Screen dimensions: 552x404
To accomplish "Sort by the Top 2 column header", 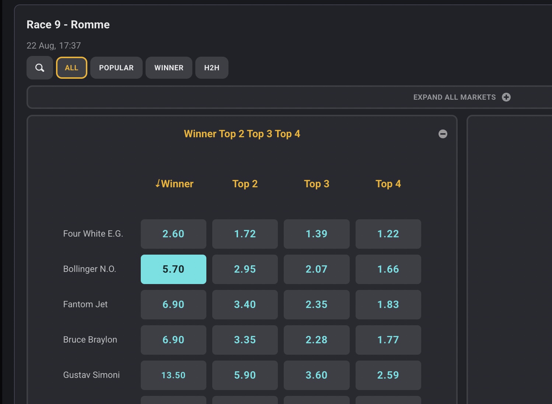I will point(245,184).
